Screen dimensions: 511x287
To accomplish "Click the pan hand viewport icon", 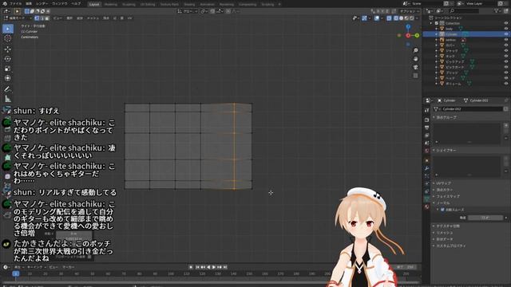I will pyautogui.click(x=415, y=59).
